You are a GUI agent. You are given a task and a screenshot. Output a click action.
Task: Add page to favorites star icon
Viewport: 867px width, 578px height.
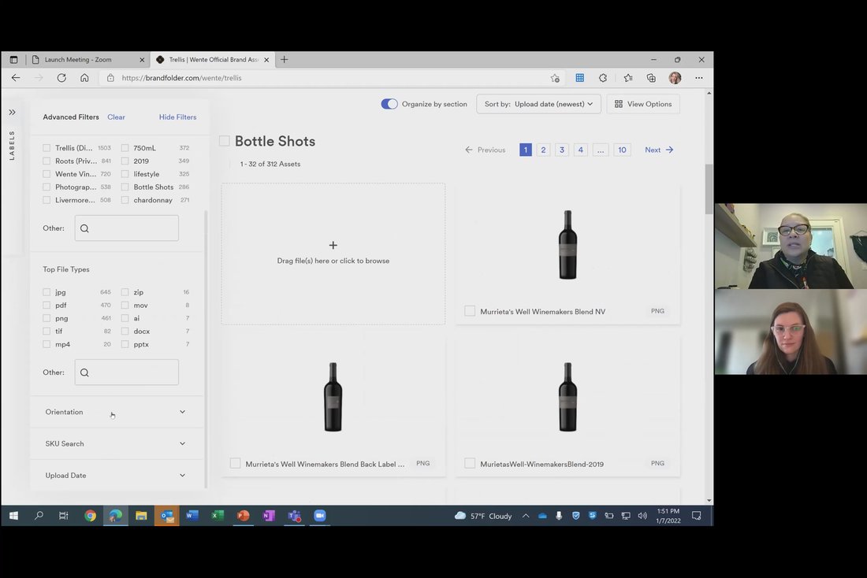tap(555, 78)
